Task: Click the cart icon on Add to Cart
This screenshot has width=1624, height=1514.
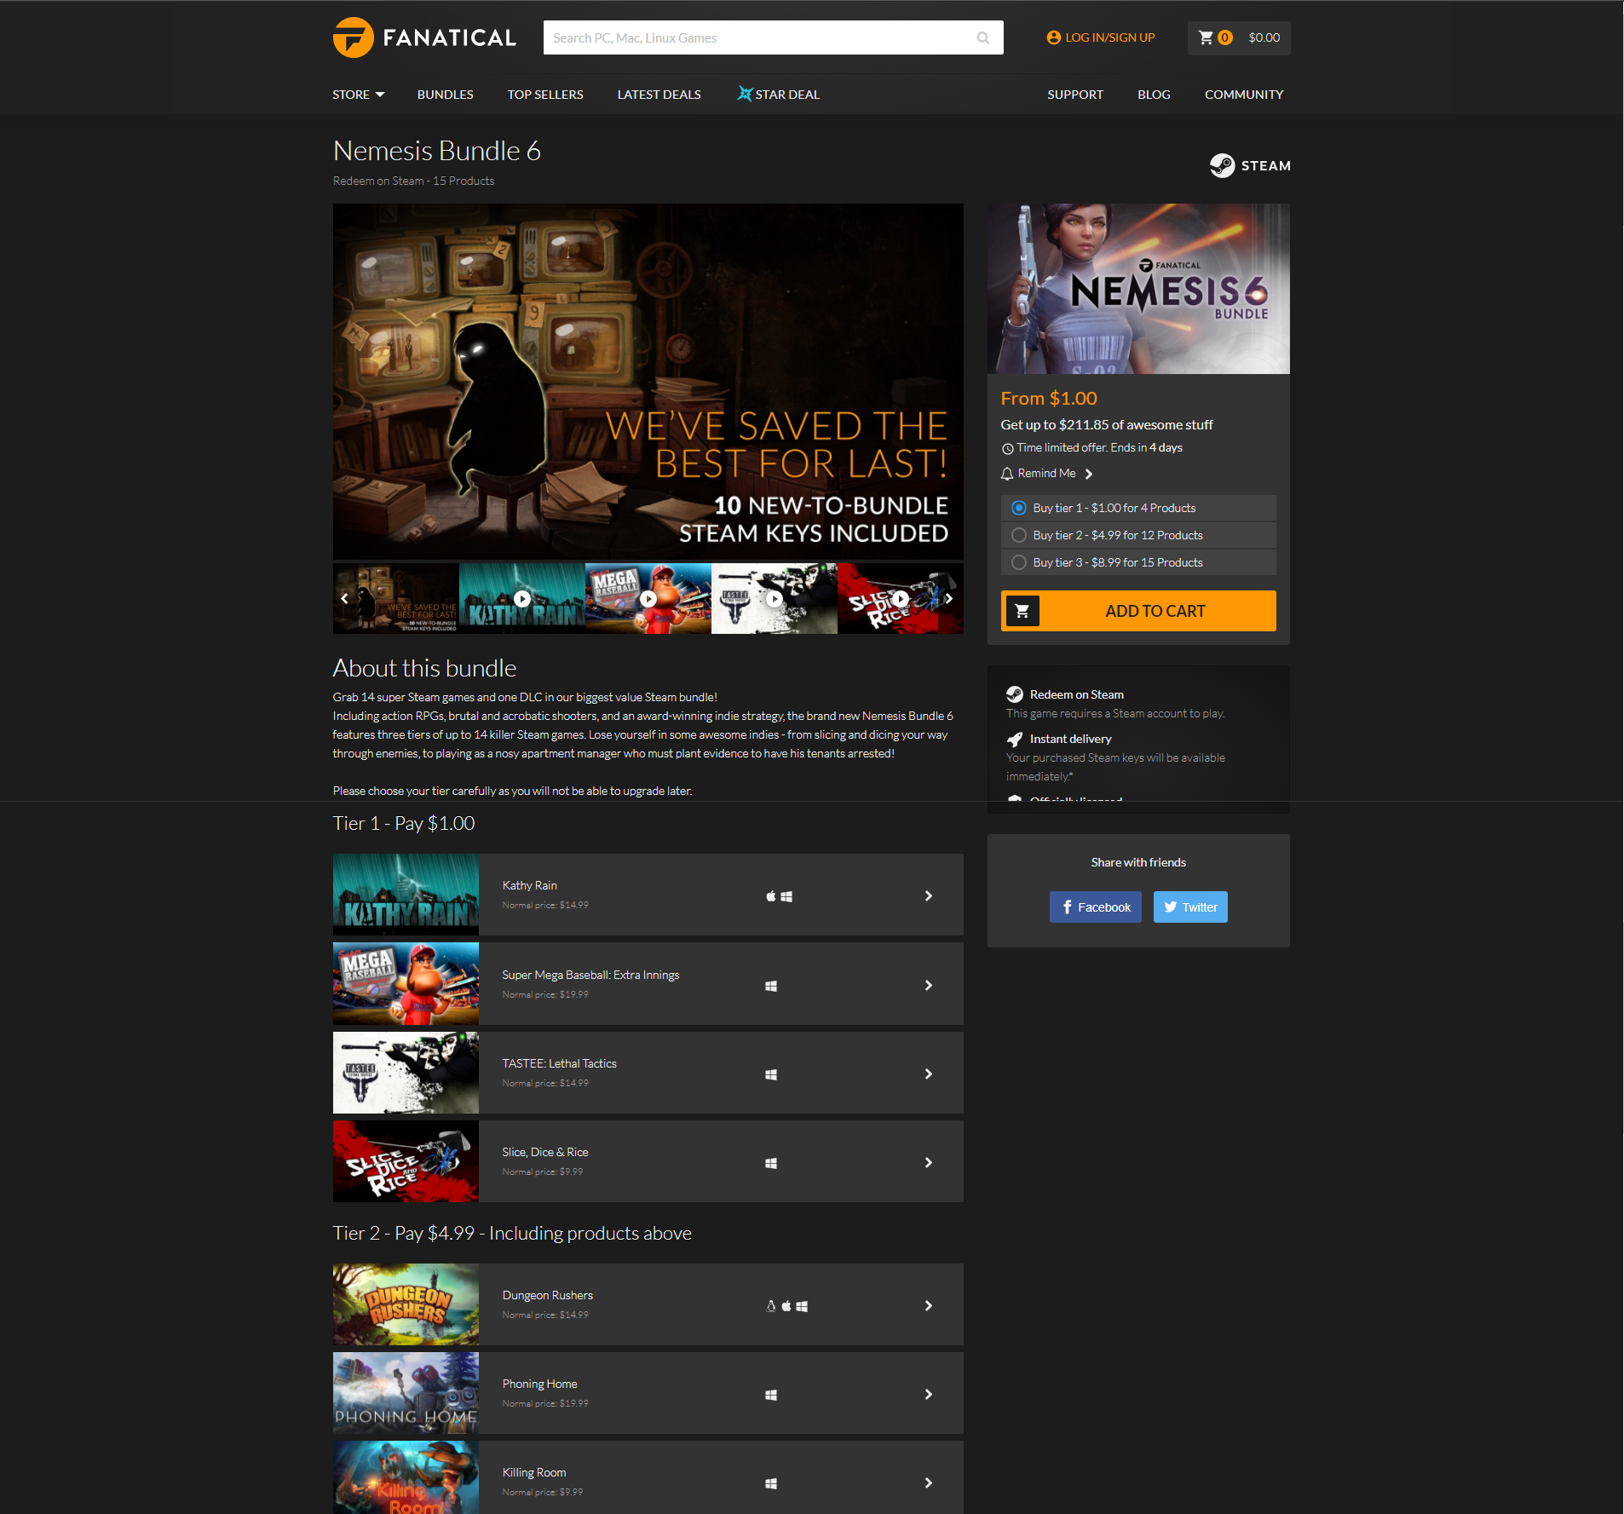Action: point(1022,611)
